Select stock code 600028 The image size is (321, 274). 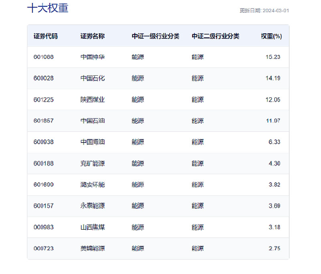click(44, 78)
